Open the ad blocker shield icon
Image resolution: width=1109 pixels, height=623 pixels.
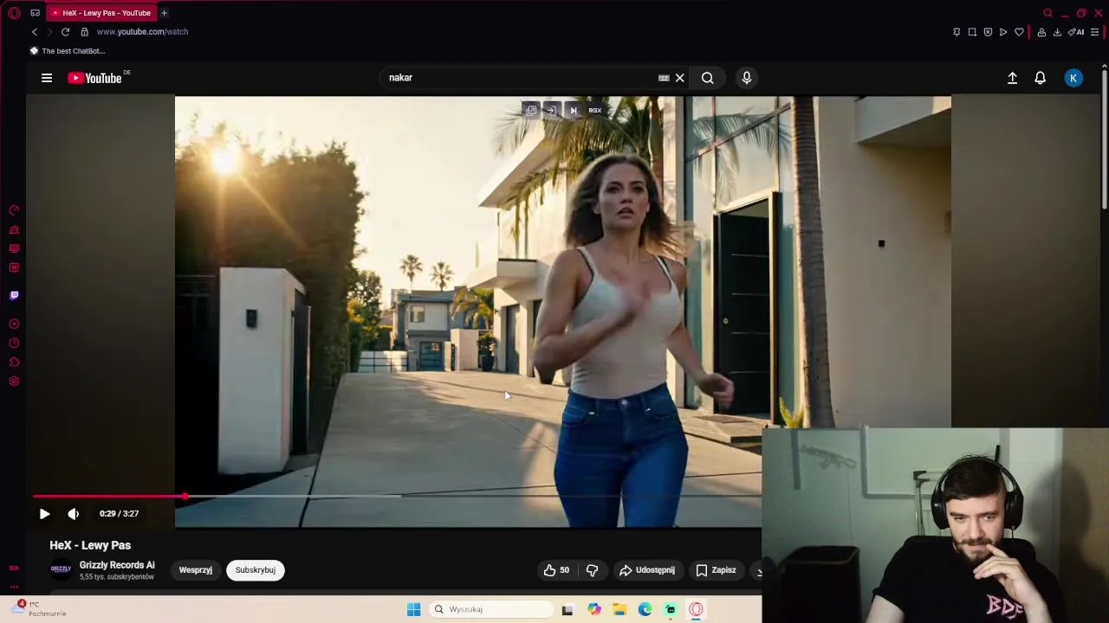tap(988, 32)
